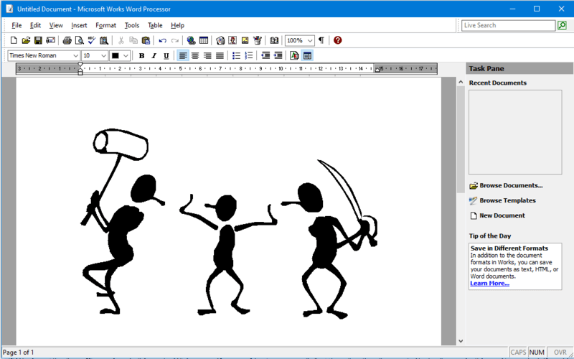Open the Table menu
The image size is (574, 359).
[155, 25]
